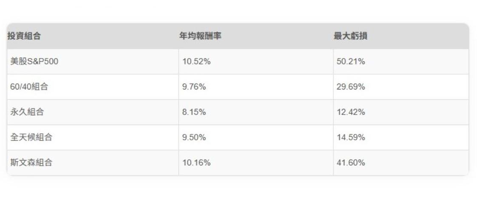
Task: Click the 年均報酬率 column header
Action: (200, 36)
